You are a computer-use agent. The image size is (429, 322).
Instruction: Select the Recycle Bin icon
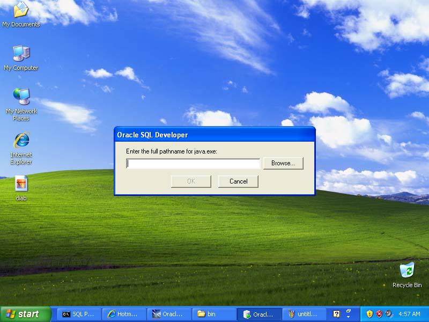(x=407, y=275)
